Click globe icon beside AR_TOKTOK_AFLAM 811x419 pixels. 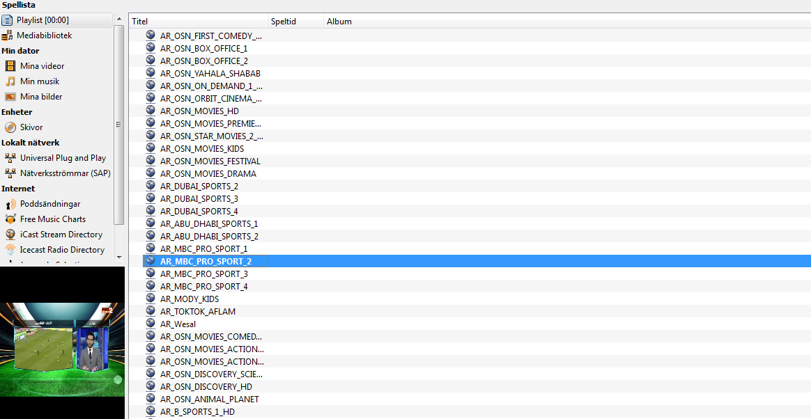click(150, 311)
